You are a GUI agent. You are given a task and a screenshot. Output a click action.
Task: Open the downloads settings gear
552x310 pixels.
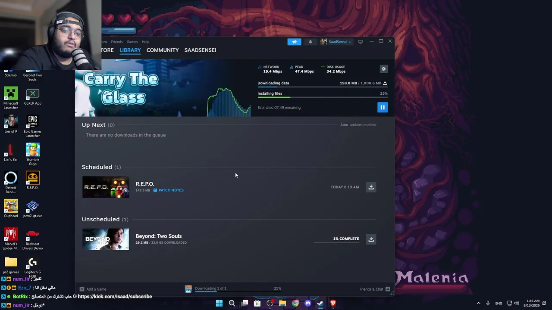click(384, 69)
